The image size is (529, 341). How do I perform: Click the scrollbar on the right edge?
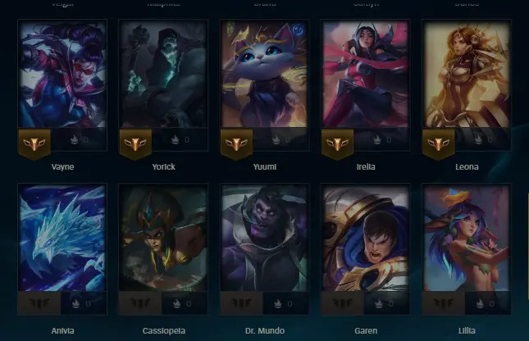point(528,246)
